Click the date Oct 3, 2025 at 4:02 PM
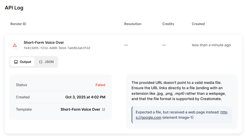Screen dimensions: 246x136 click(85, 97)
